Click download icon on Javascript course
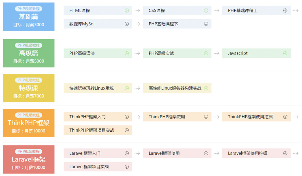 285,53
